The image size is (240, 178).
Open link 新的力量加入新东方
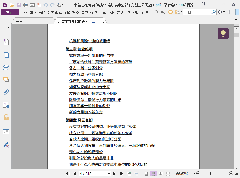(86, 112)
